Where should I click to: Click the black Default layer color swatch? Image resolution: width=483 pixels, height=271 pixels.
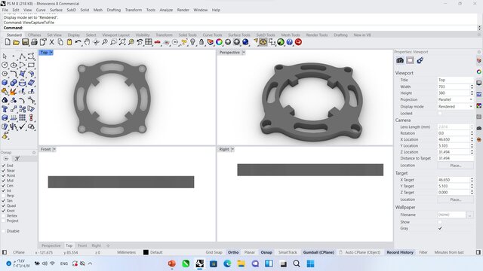pyautogui.click(x=146, y=252)
